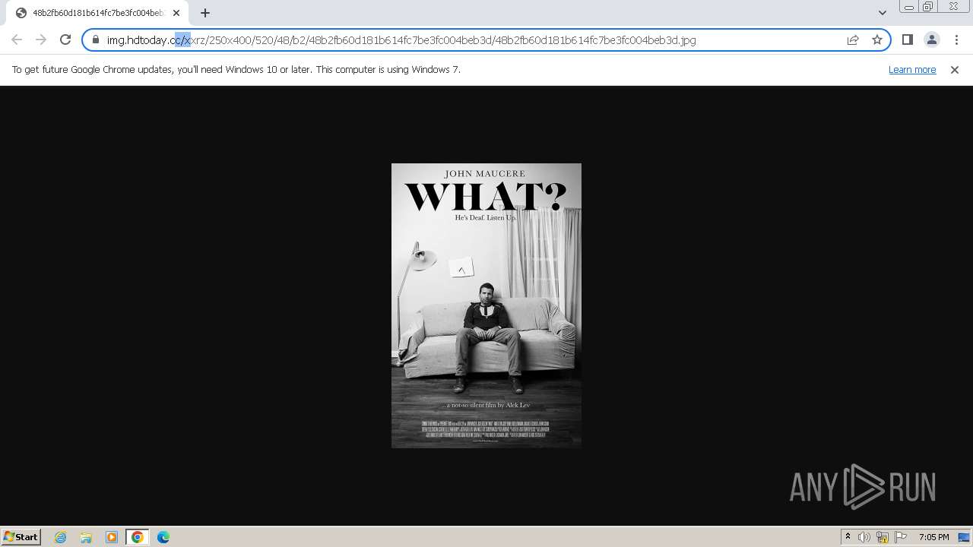This screenshot has width=973, height=547.
Task: Select the 48b2fb60d181b614 image tab
Action: point(97,13)
